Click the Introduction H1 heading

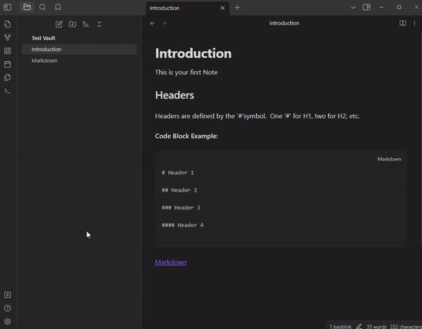[193, 53]
